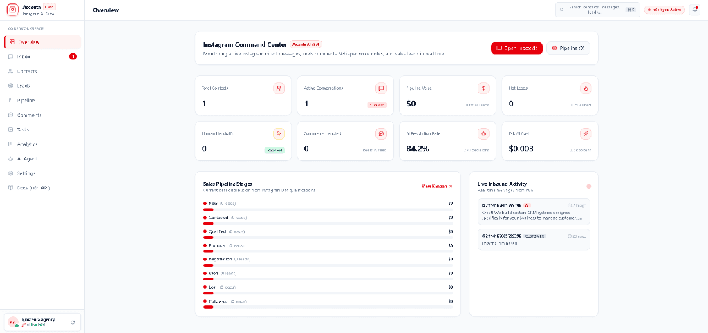Click the live indicator dot in Inbound Activity
The image size is (708, 333).
pos(589,187)
